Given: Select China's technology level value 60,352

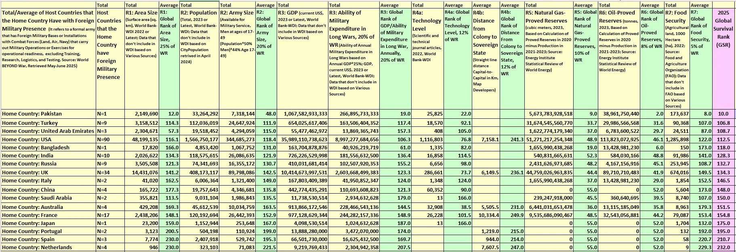Looking at the screenshot, I should pyautogui.click(x=427, y=190).
